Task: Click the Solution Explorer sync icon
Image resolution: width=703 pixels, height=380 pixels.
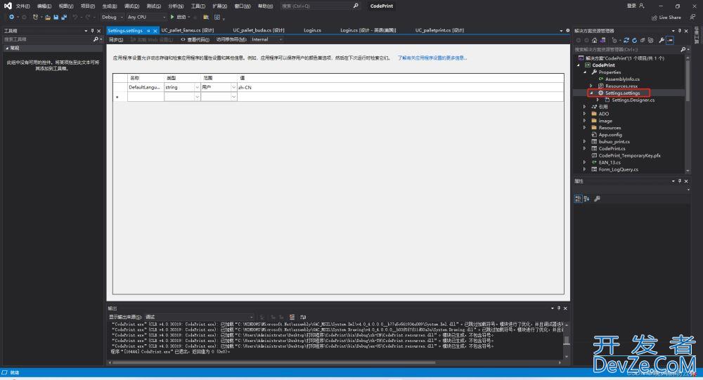Action: tap(626, 40)
